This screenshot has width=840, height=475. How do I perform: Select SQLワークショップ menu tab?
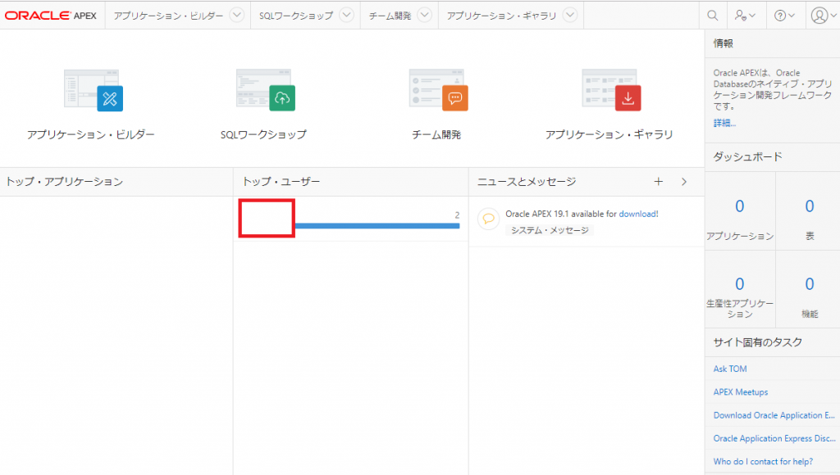296,16
